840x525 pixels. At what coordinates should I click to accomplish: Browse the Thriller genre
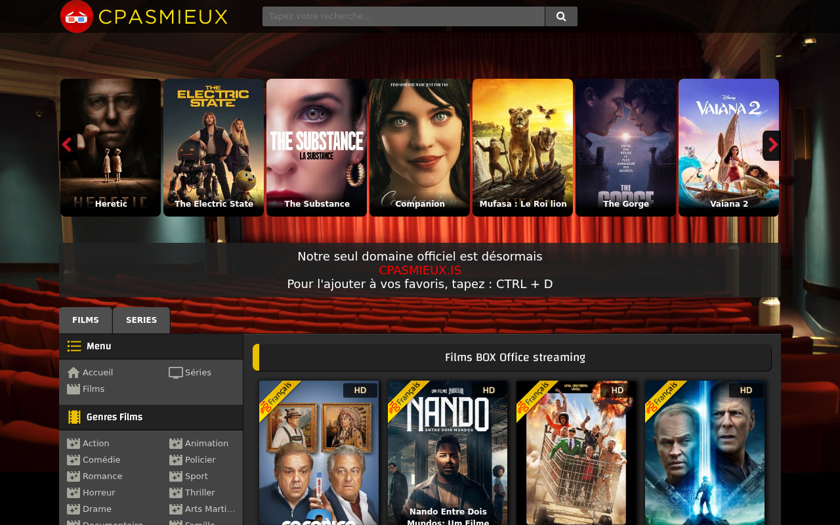[x=200, y=493]
